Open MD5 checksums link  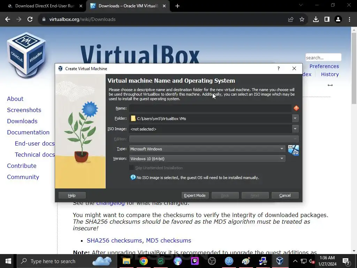[x=168, y=240]
